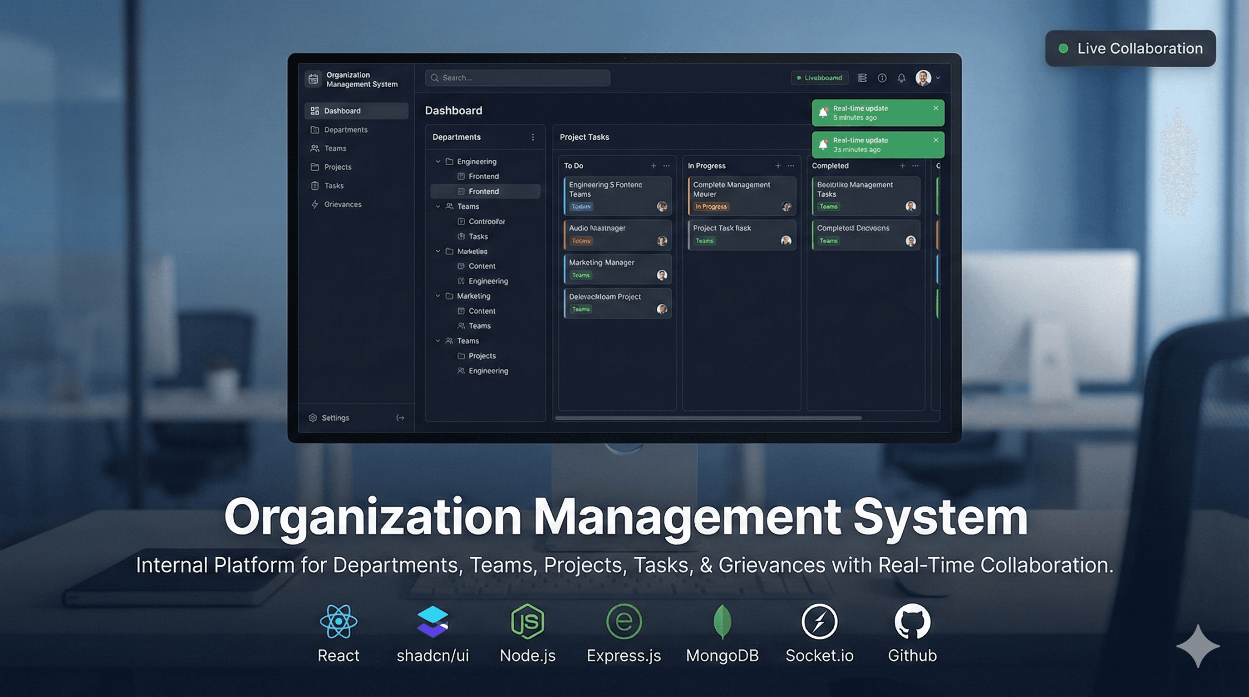Collapse the Engineering tree in Departments

pyautogui.click(x=438, y=162)
